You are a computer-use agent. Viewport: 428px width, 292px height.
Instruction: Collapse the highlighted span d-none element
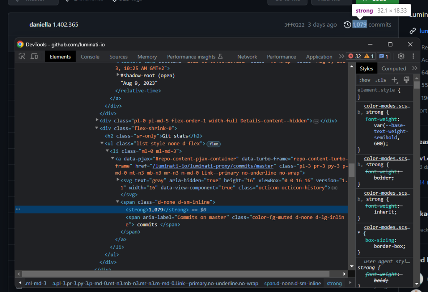point(117,202)
